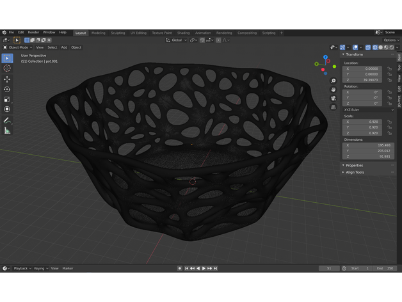Click the Z axis in navigation gizmo
Image resolution: width=402 pixels, height=302 pixels.
pos(325,57)
